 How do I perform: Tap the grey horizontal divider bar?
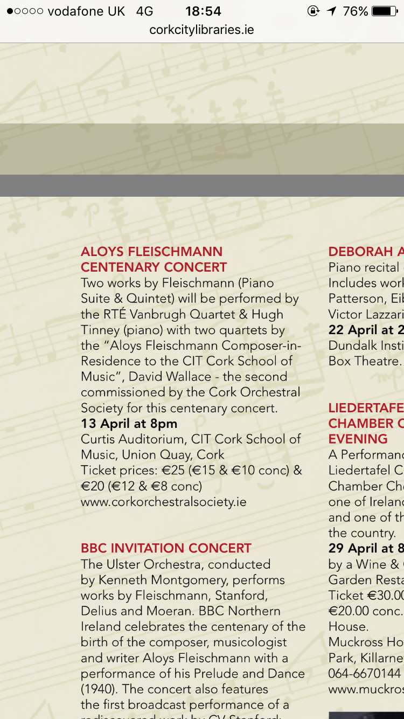coord(202,185)
